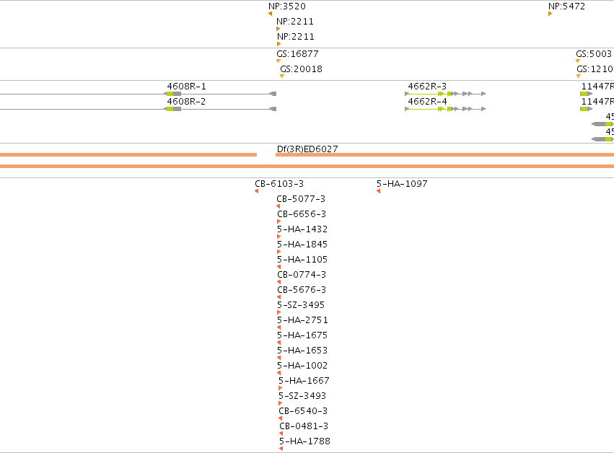Select the CB-5676-3 red triangle marker

(x=279, y=297)
